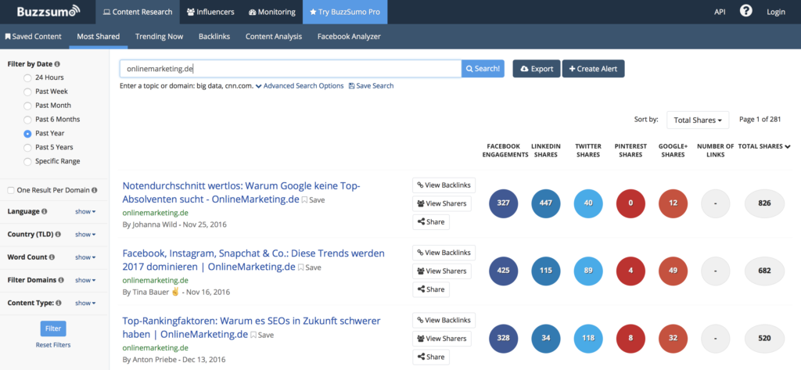Select the Past 5 Years filter

tap(27, 147)
